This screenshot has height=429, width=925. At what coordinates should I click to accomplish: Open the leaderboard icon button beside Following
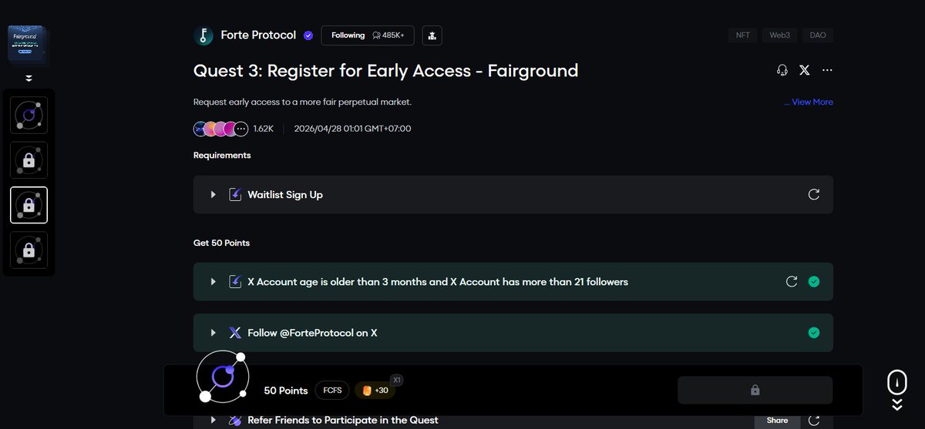432,35
